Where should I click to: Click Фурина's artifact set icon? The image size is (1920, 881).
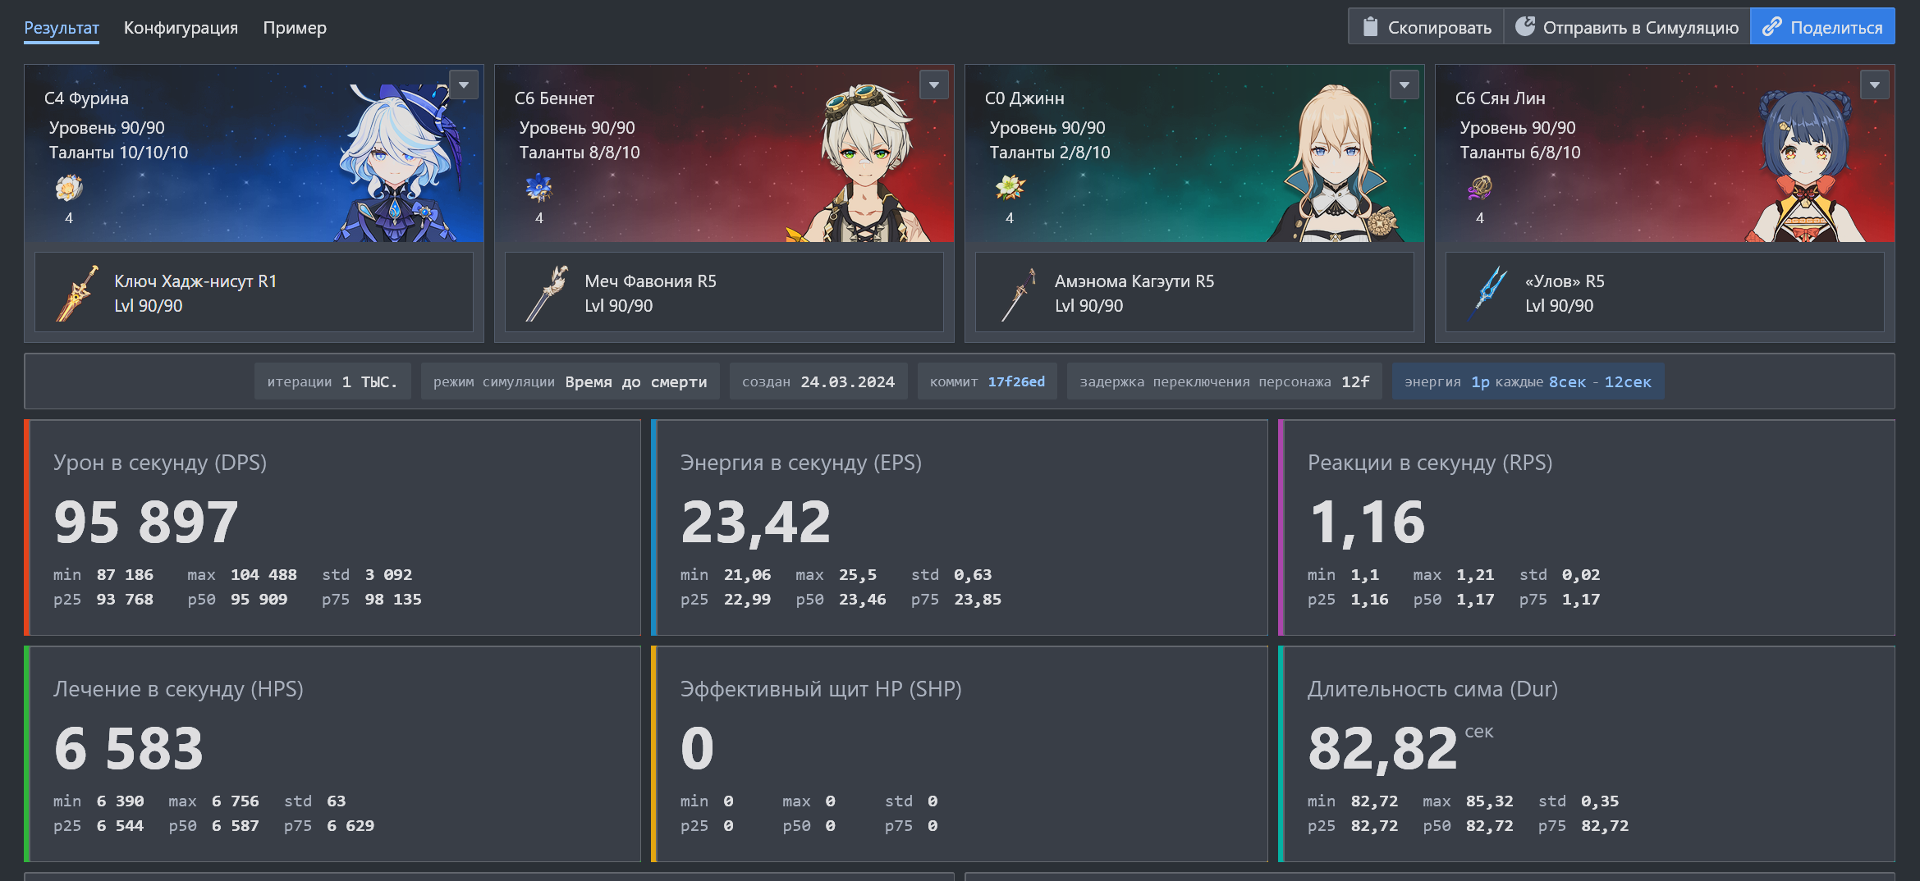69,188
